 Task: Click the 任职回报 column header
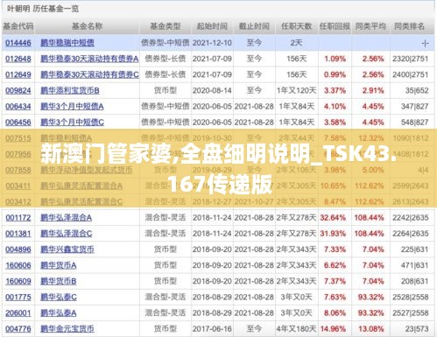335,26
